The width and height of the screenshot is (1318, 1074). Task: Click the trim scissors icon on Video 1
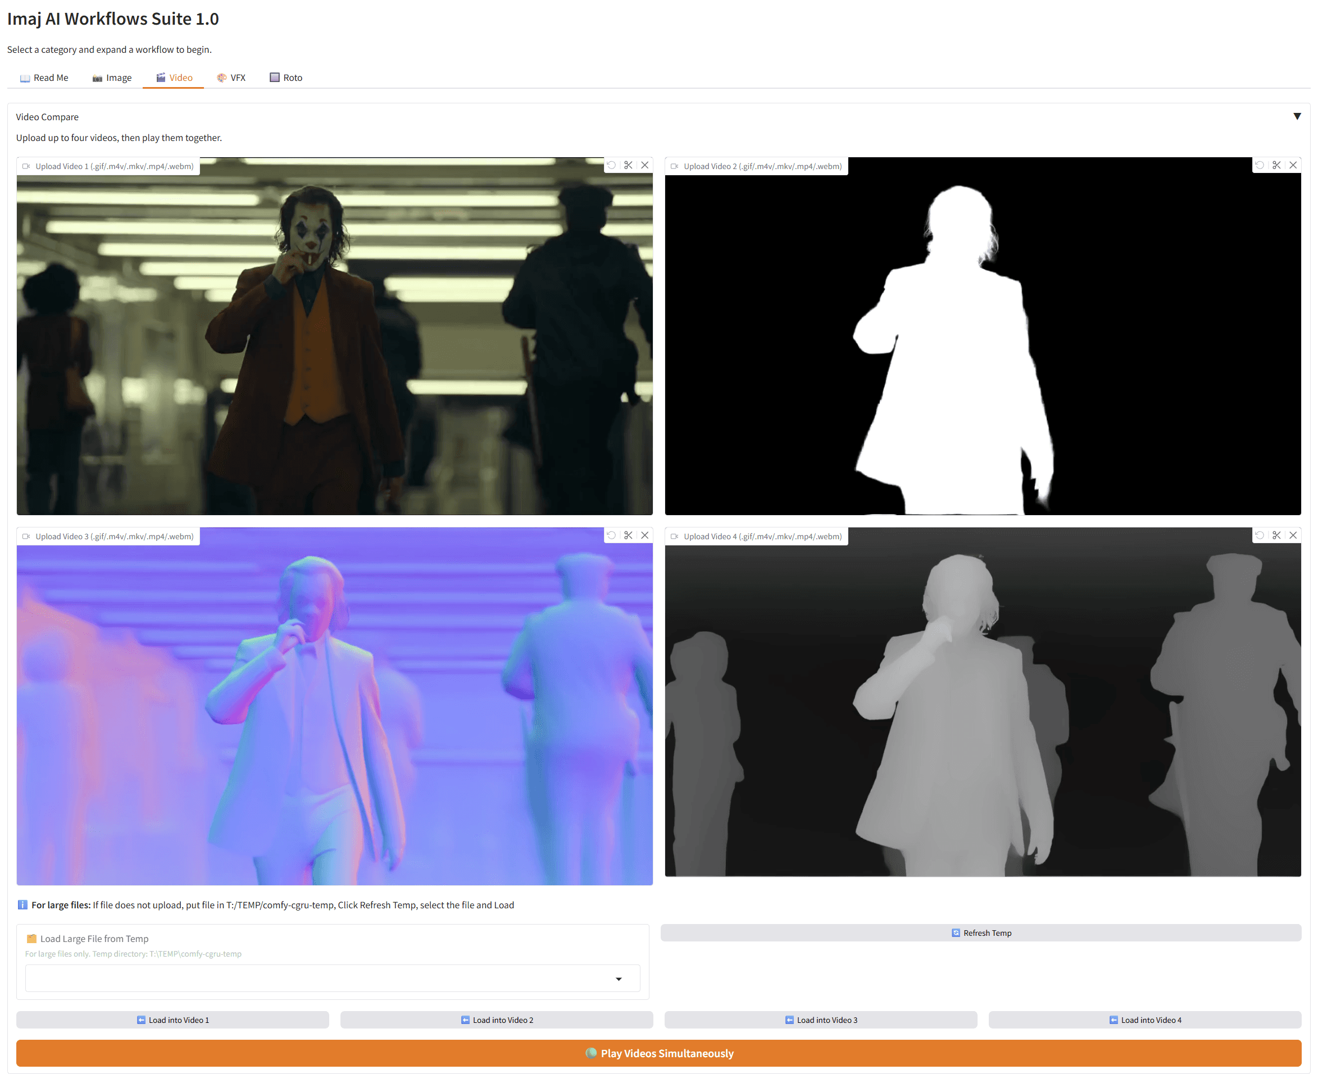coord(628,165)
